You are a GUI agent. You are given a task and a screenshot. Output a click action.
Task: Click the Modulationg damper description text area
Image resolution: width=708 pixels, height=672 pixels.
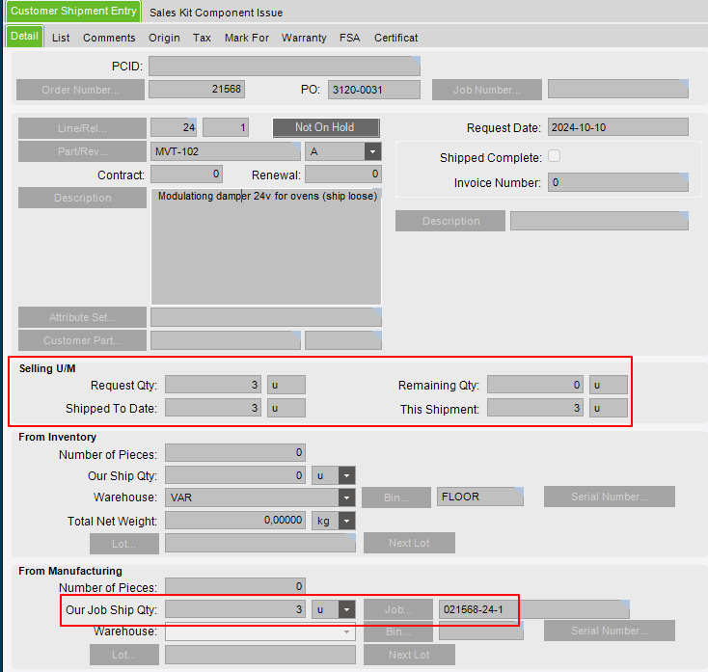266,247
